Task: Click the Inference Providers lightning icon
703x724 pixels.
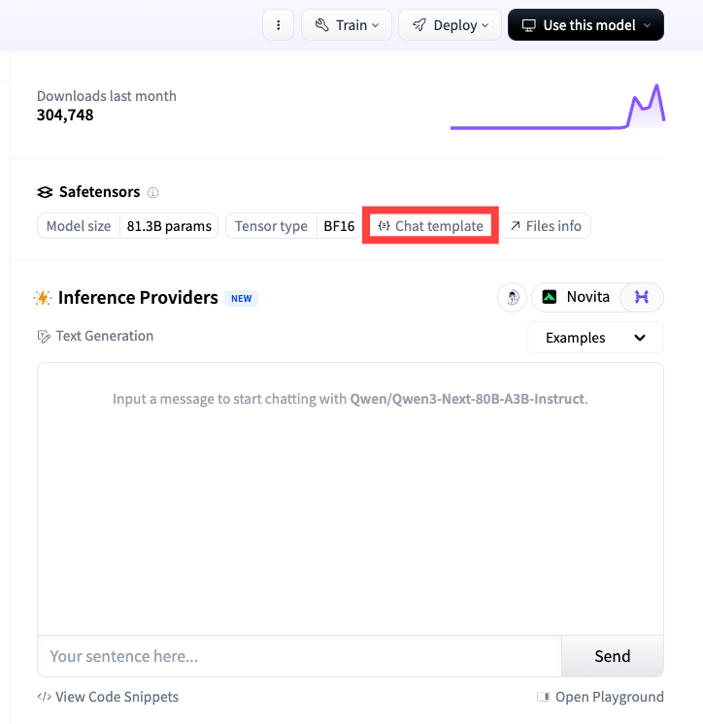Action: (43, 298)
